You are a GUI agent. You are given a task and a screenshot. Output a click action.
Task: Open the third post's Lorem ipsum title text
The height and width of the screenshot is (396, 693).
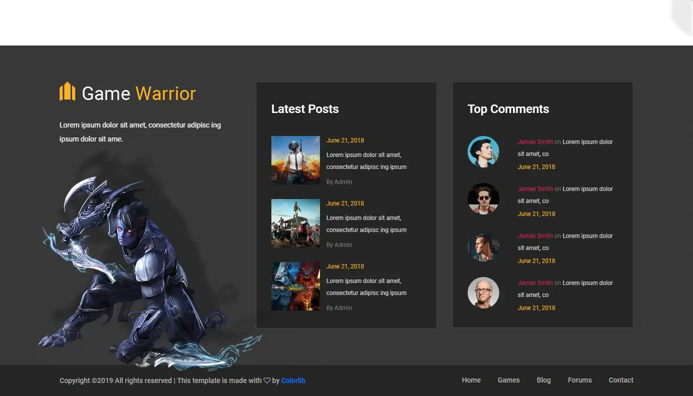367,287
